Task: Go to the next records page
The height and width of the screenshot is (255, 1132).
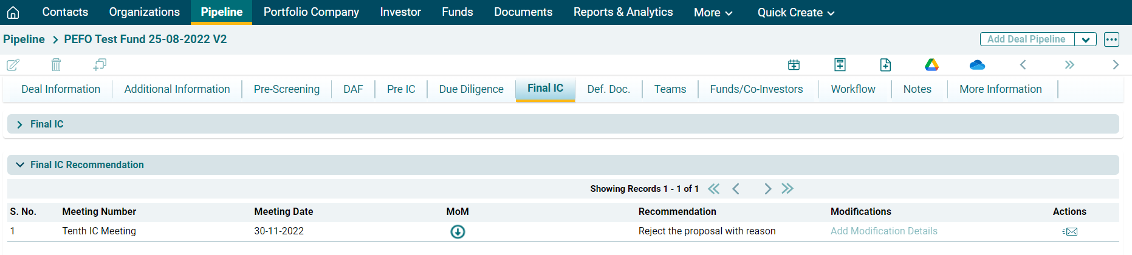Action: pos(767,189)
